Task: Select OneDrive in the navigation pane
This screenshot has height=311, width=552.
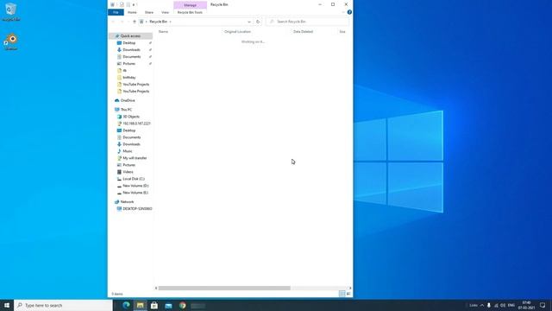Action: click(x=128, y=100)
